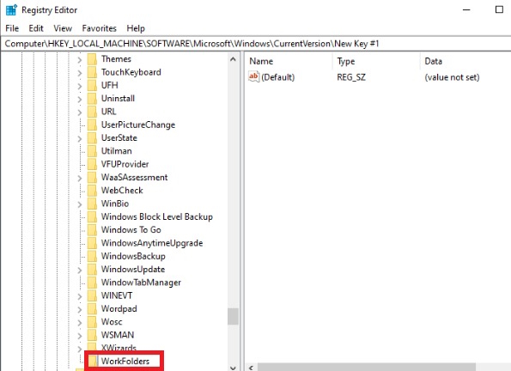Sort values by the Data column header
Screen dimensions: 511x371
tap(466, 61)
